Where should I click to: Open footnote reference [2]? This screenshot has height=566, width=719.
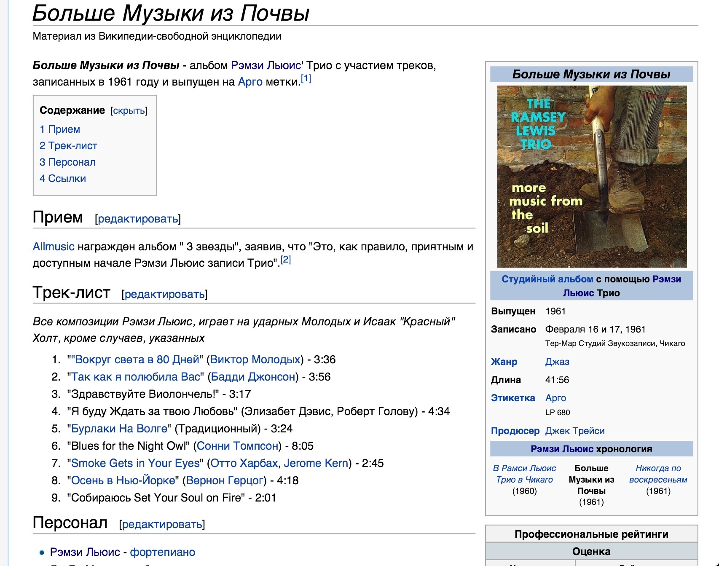(x=285, y=260)
